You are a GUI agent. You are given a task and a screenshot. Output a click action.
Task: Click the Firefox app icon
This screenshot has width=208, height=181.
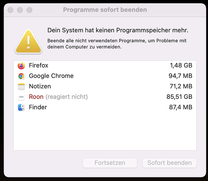coord(21,66)
